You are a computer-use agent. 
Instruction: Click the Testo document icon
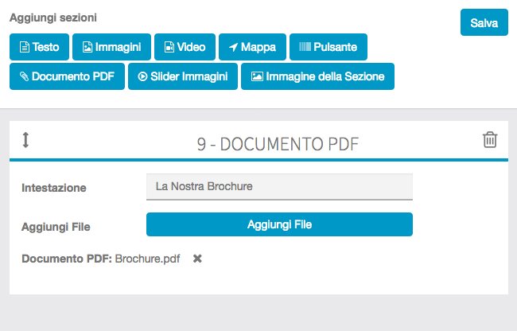[x=25, y=47]
